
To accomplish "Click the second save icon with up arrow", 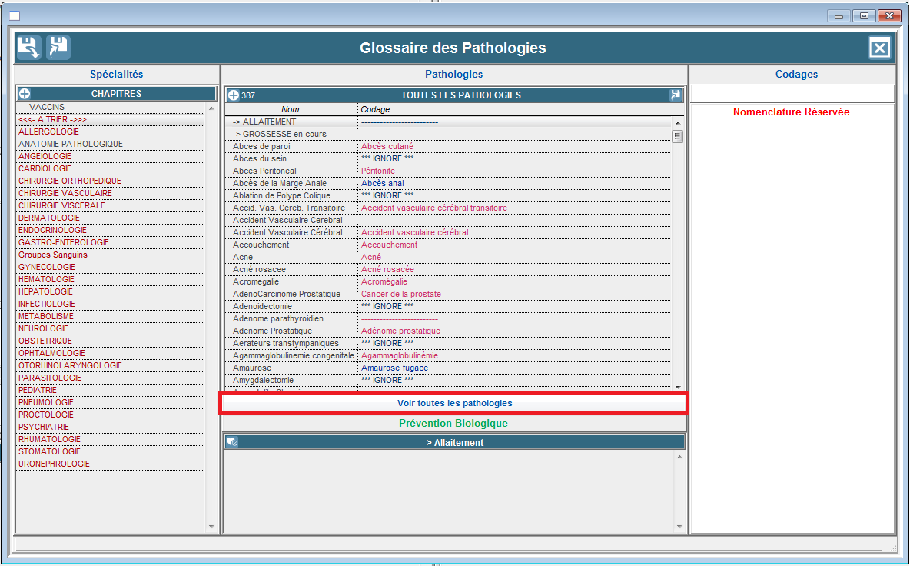I will 58,48.
